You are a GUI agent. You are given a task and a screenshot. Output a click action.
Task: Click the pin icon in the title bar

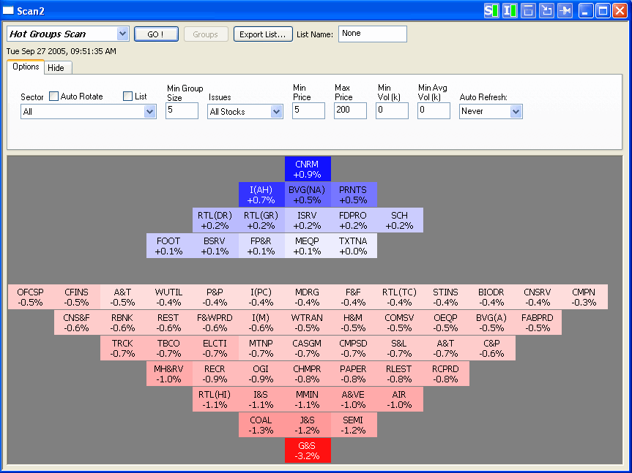click(565, 10)
